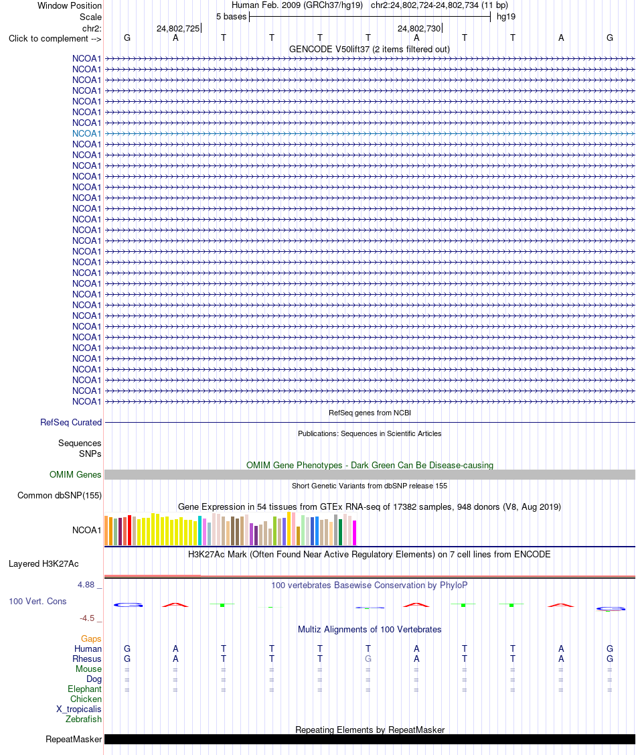This screenshot has width=636, height=755.
Task: Click the 24,802,730 coordinate marker
Action: pyautogui.click(x=419, y=28)
